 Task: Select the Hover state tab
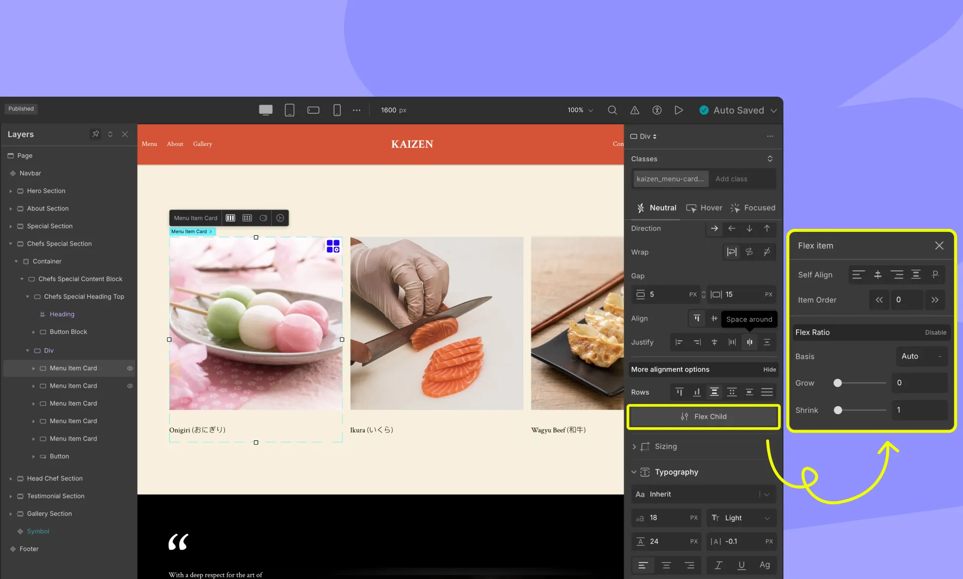click(704, 208)
